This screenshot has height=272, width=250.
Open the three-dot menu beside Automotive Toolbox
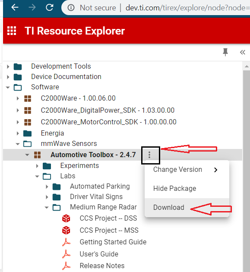(x=149, y=155)
